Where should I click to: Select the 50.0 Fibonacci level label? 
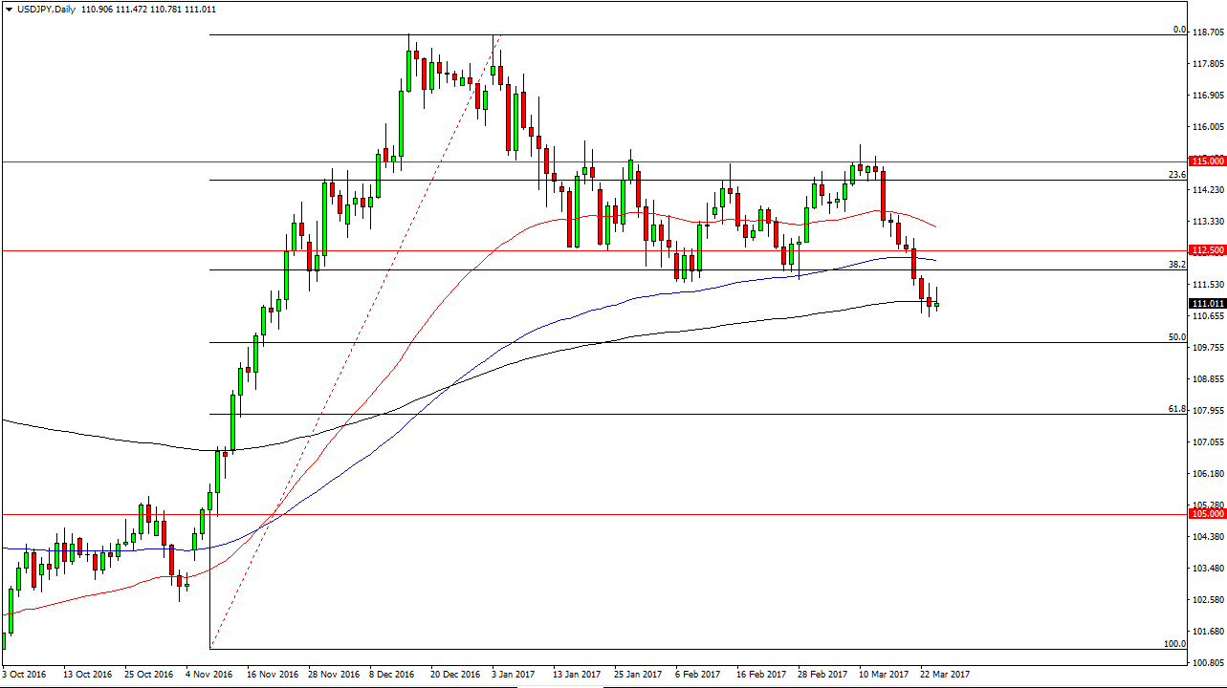click(1177, 337)
